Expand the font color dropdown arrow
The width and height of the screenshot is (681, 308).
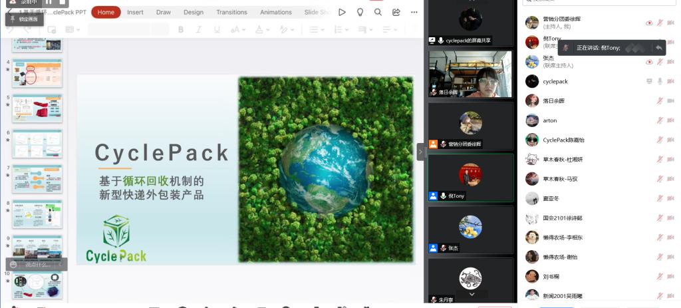point(267,29)
